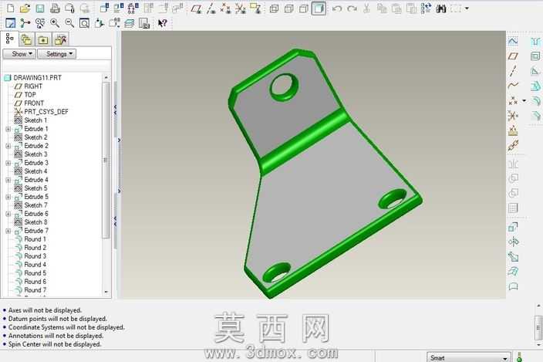
Task: Expand the Extrude 4 feature node
Action: point(8,180)
